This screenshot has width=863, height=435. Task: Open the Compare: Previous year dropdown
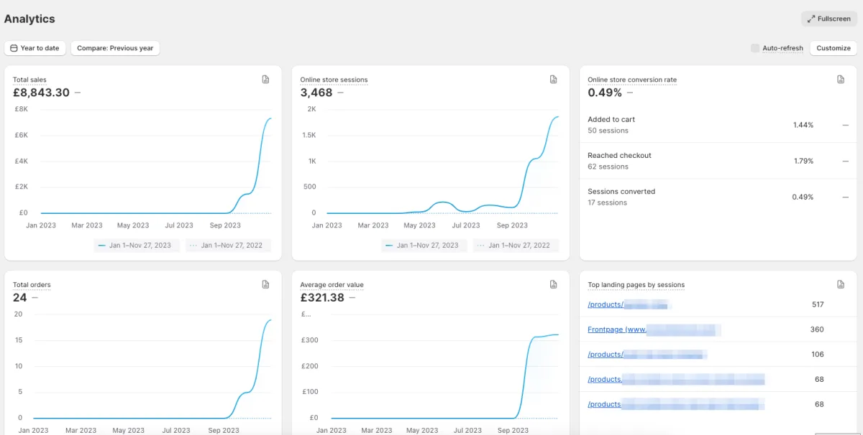point(115,48)
